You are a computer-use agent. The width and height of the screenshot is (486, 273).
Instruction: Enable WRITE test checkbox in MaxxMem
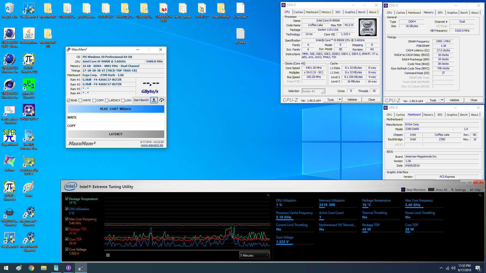click(80, 100)
